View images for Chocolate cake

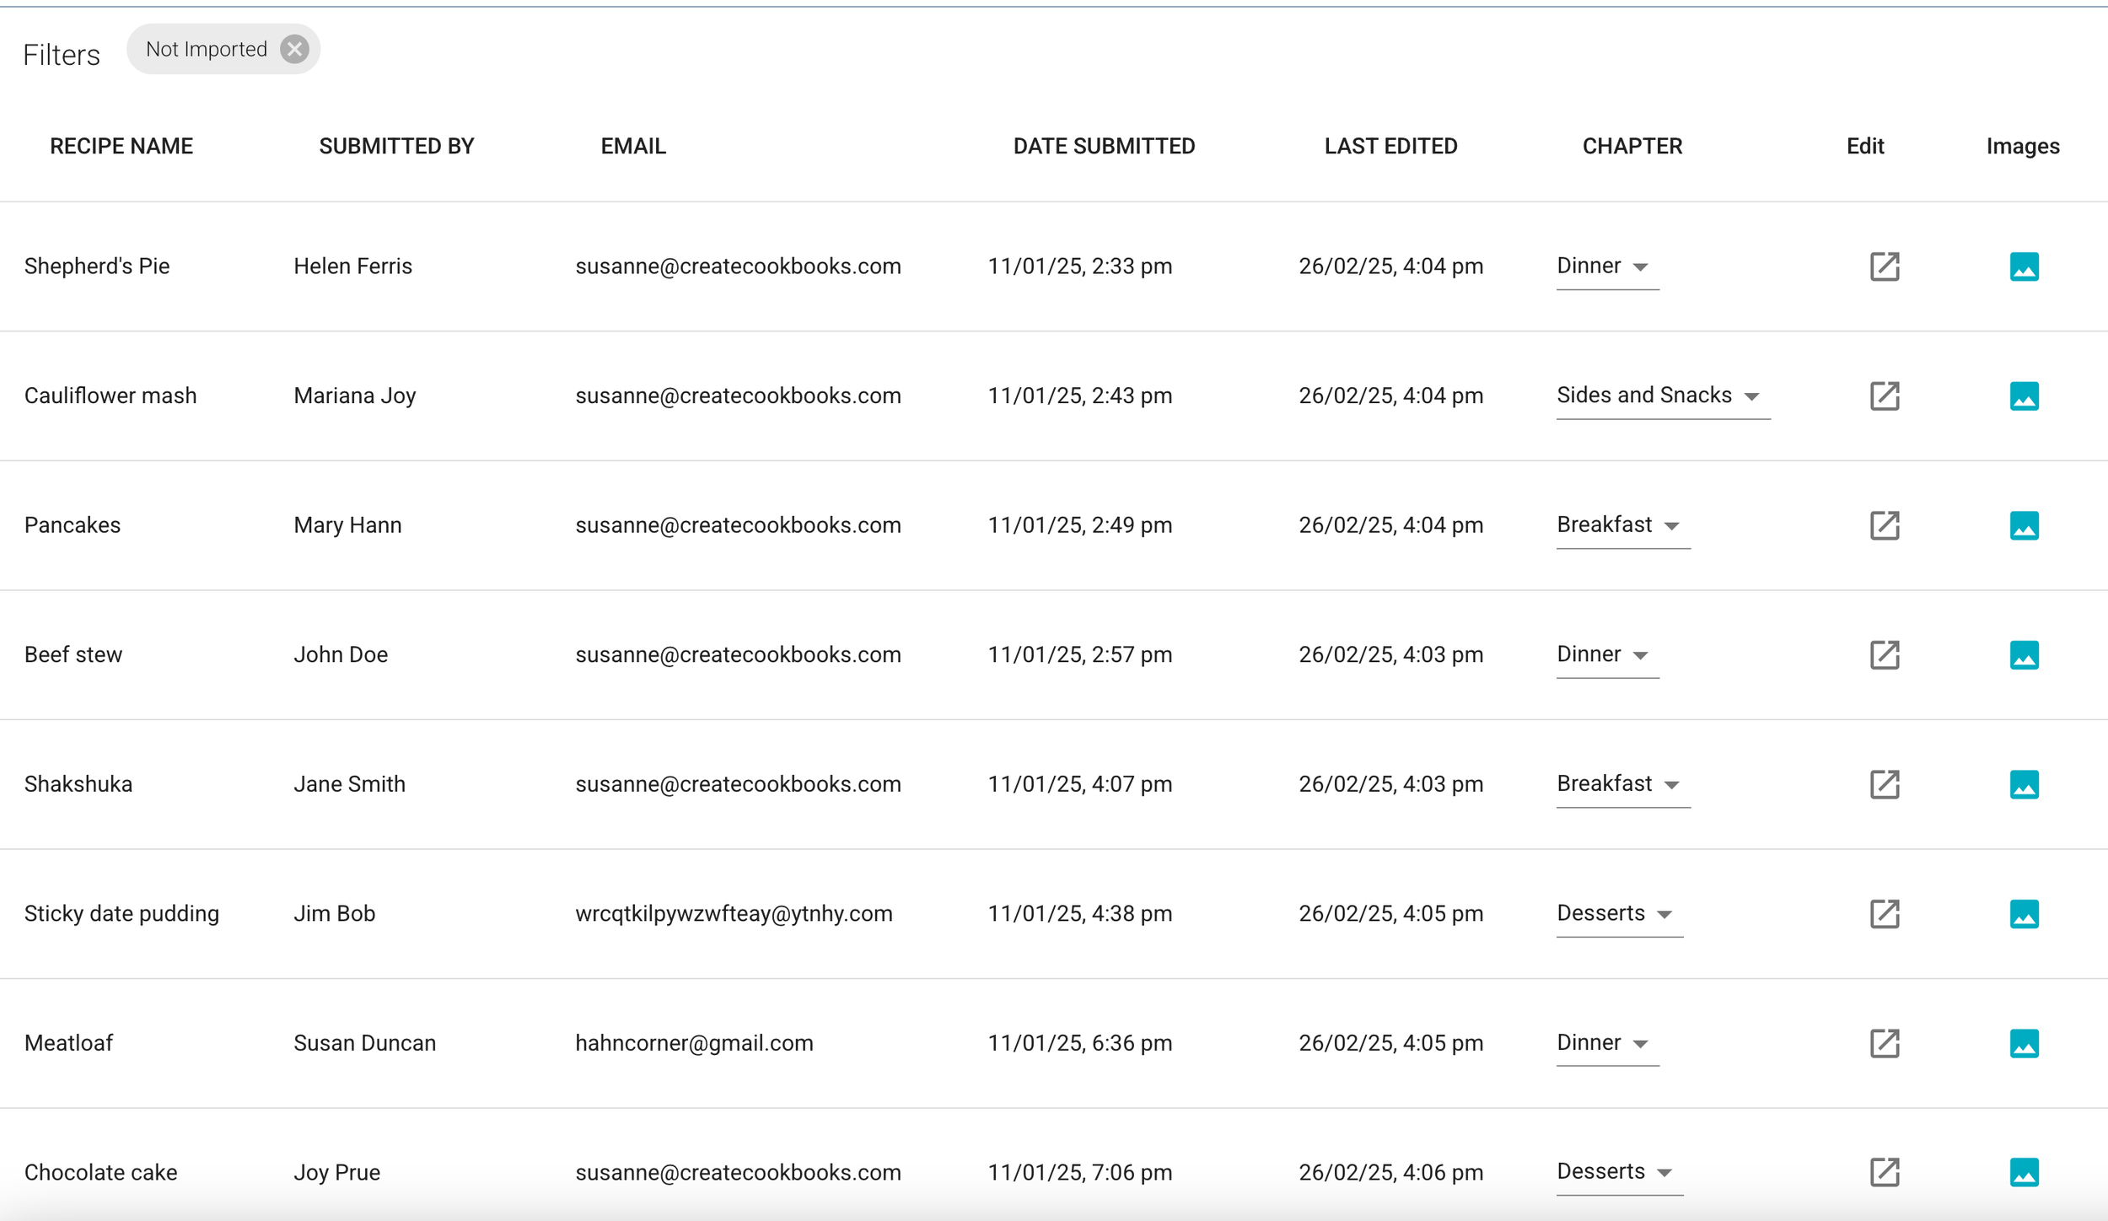2024,1172
